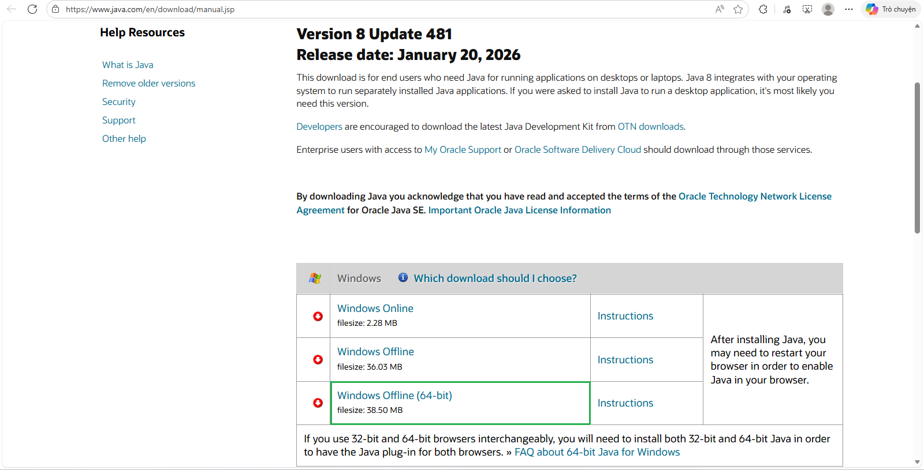Image resolution: width=924 pixels, height=470 pixels.
Task: Download Windows Offline 36.03 MB installer
Action: tap(375, 352)
